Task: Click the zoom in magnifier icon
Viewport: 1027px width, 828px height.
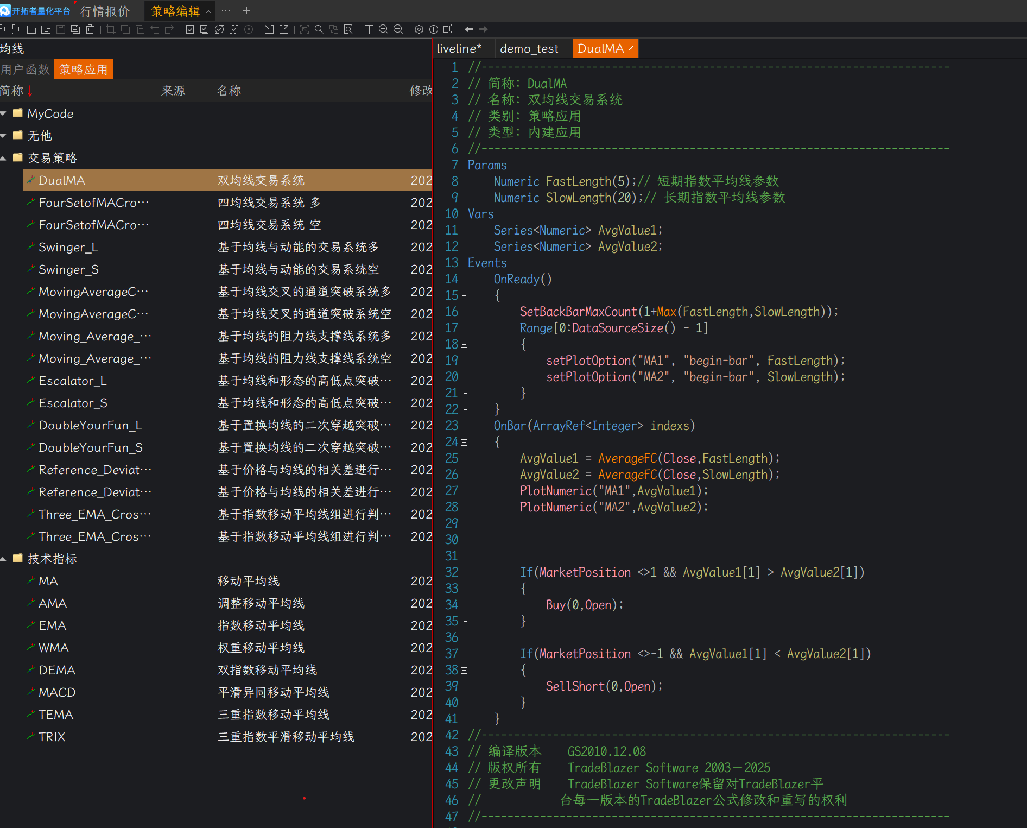Action: click(x=383, y=29)
